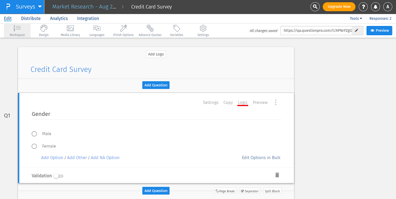Open the Media Library icon
Screen dimensions: 396x199
(x=70, y=29)
